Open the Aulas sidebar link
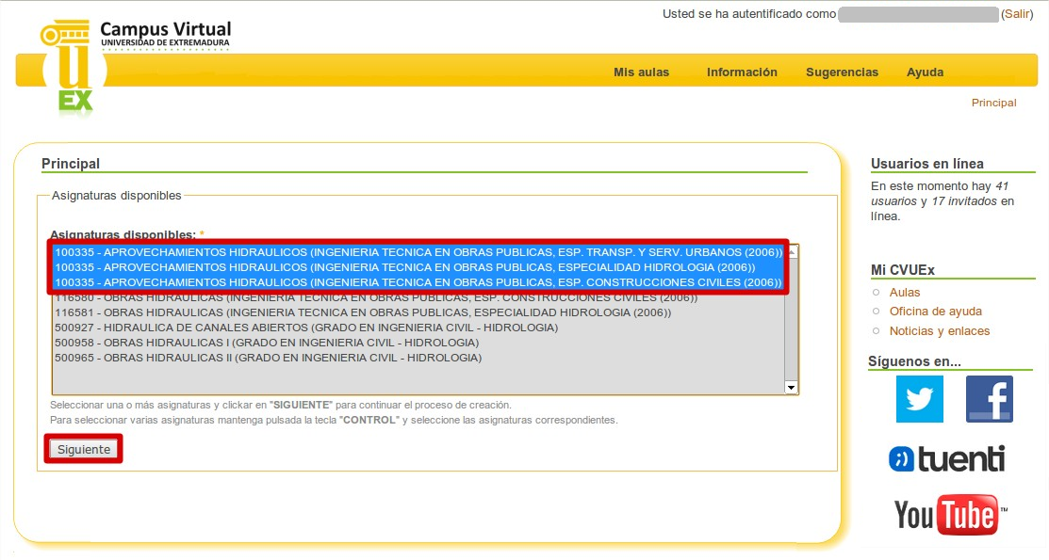The width and height of the screenshot is (1049, 560). (x=905, y=293)
